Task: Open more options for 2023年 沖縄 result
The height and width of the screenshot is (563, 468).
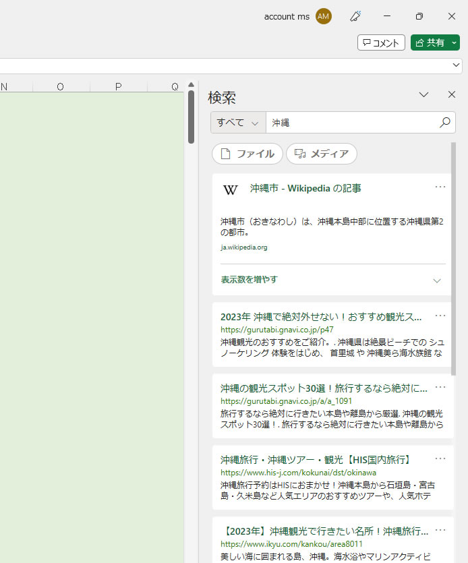Action: 440,316
